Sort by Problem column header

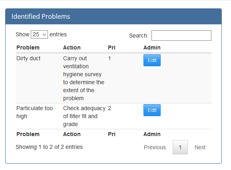[x=28, y=47]
